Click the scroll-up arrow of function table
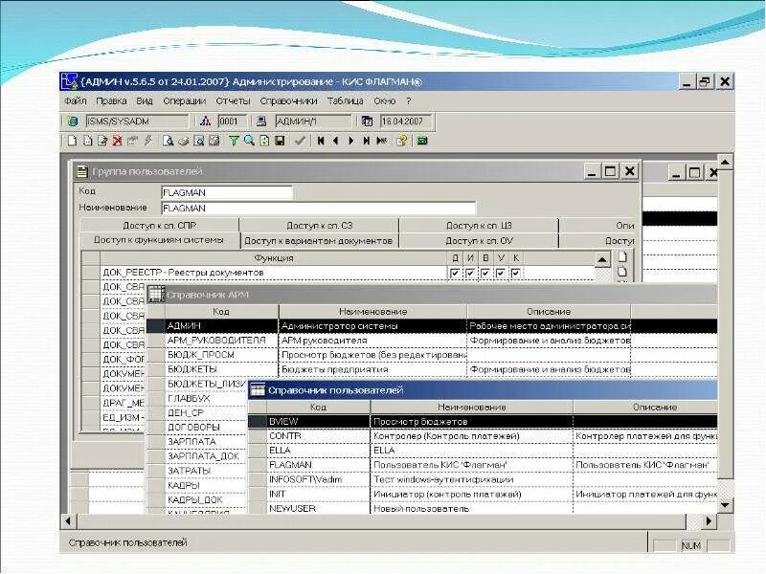This screenshot has height=574, width=766. [602, 259]
